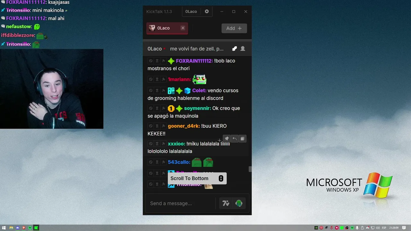The height and width of the screenshot is (231, 411).
Task: Open Windows Start menu
Action: coord(4,228)
